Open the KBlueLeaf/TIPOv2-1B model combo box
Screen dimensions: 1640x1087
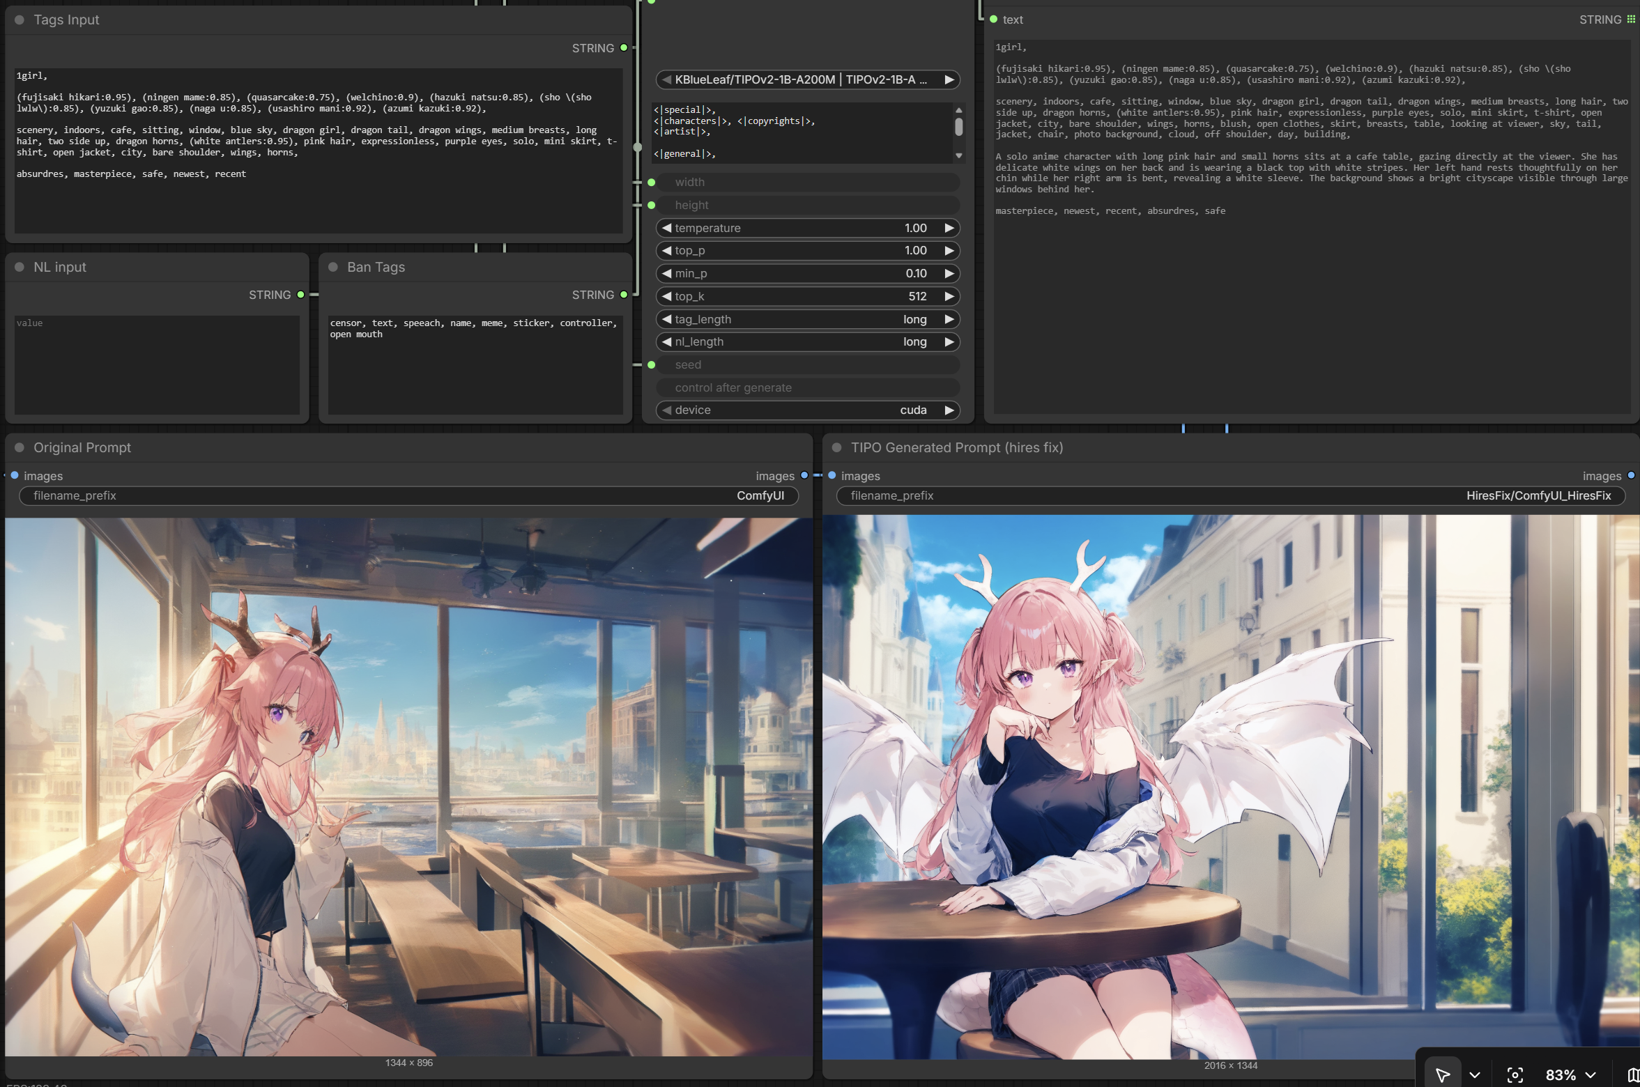808,79
